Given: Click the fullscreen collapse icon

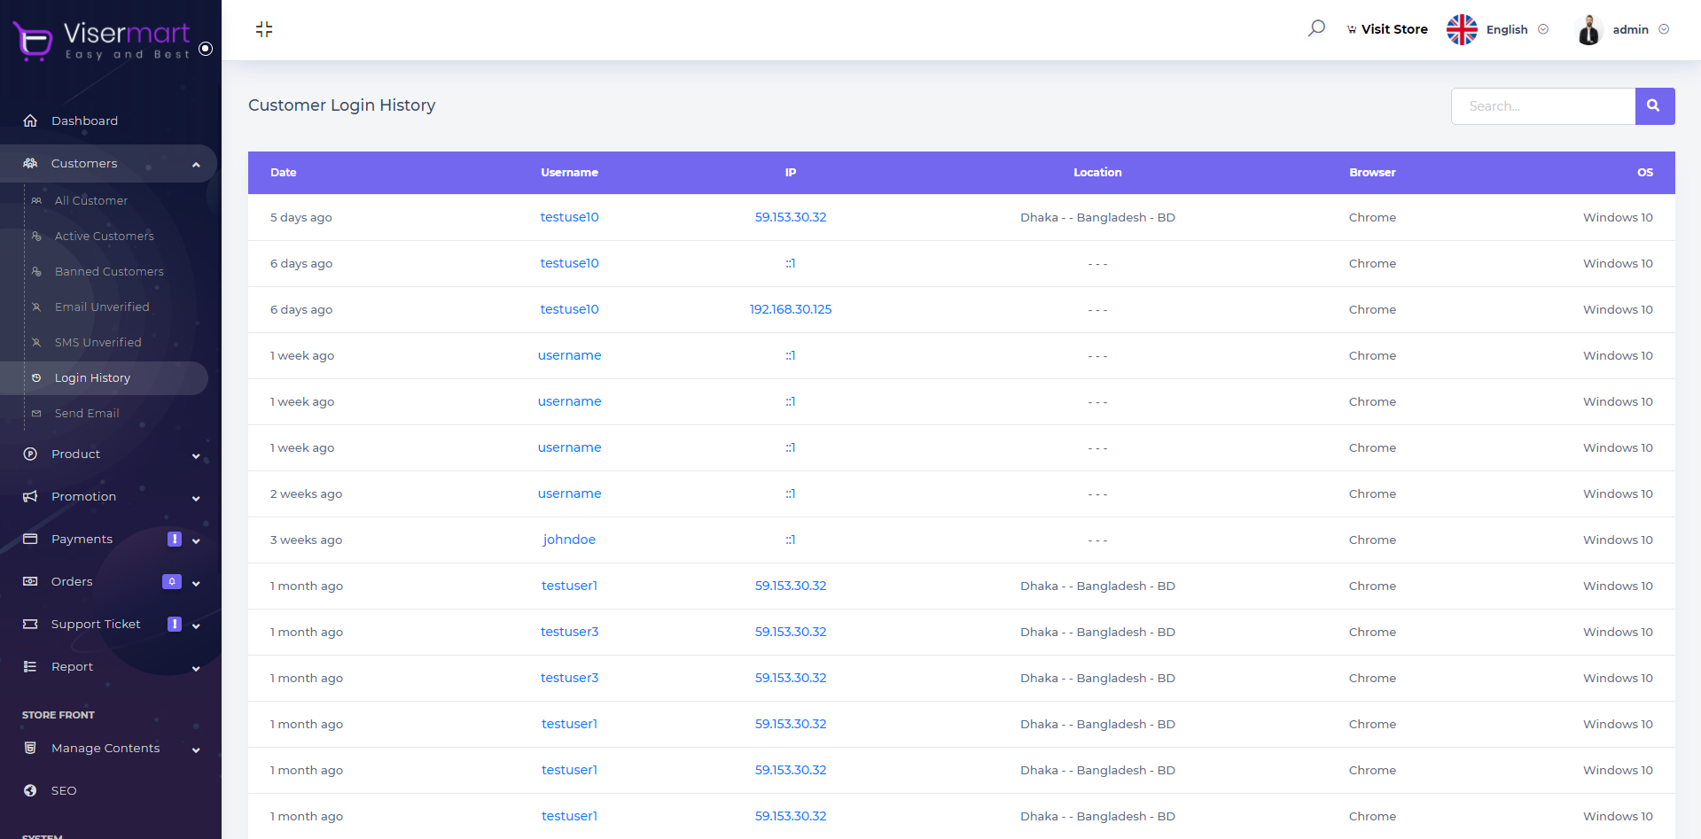Looking at the screenshot, I should pos(264,29).
